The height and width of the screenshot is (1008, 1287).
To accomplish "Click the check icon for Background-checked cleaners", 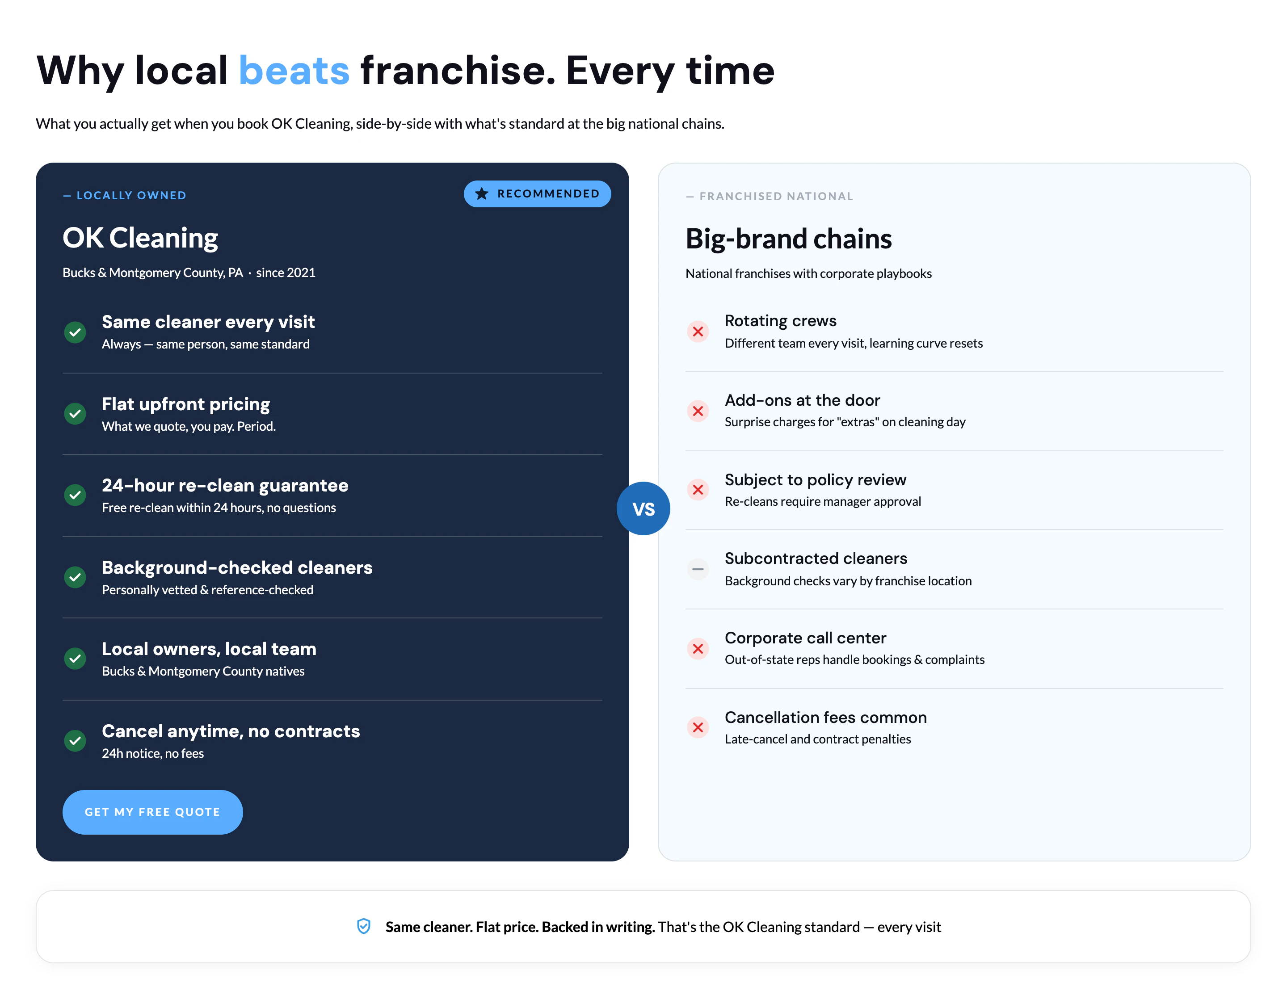I will pos(75,577).
